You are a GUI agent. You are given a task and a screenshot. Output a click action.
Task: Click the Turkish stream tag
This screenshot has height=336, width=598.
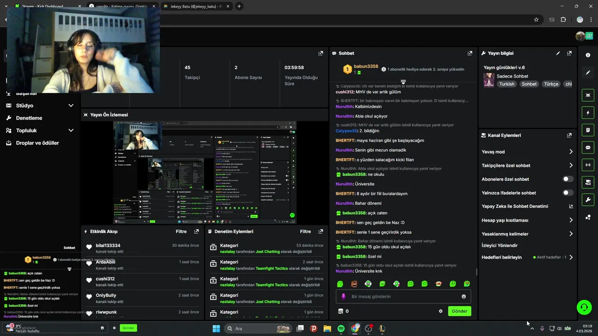point(506,84)
